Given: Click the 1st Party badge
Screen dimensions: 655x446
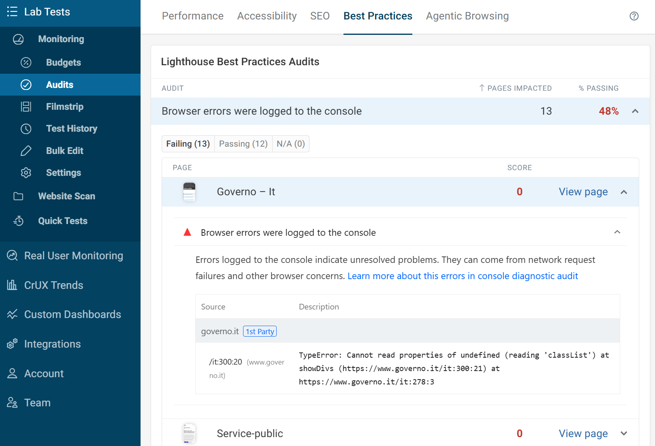Looking at the screenshot, I should click(260, 331).
